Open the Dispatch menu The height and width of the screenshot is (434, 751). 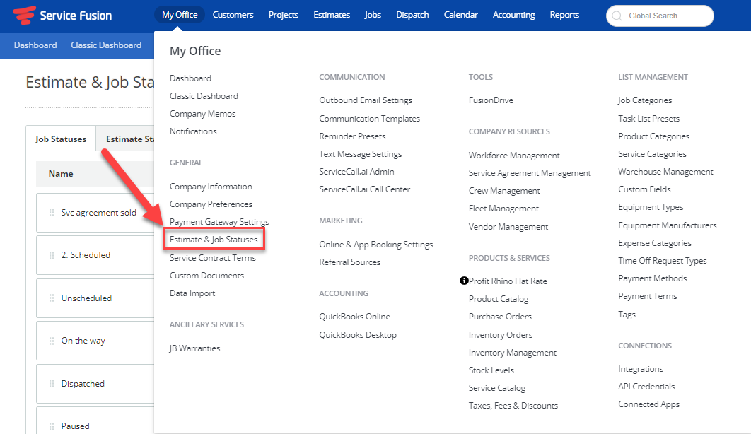coord(412,15)
